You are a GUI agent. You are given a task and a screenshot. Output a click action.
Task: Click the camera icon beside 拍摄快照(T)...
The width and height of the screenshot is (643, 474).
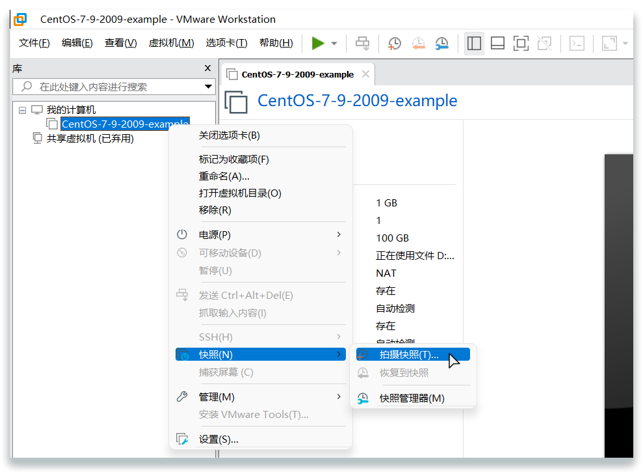363,354
